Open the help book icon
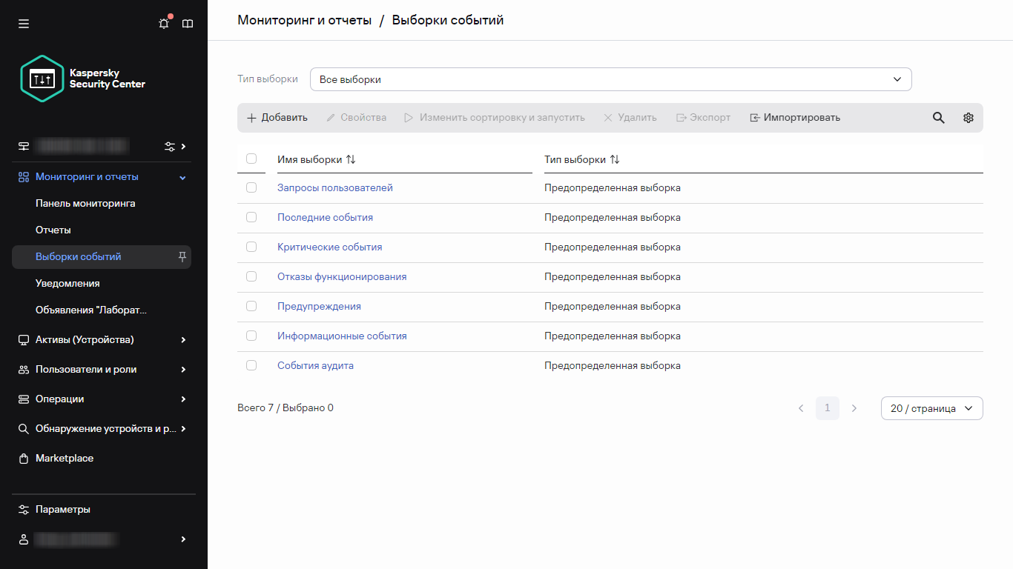Image resolution: width=1013 pixels, height=569 pixels. click(188, 24)
